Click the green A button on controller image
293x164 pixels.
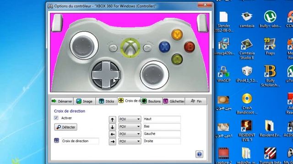177,59
